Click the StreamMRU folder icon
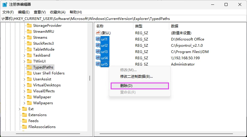Screen dimensions: 247x137 29,31
